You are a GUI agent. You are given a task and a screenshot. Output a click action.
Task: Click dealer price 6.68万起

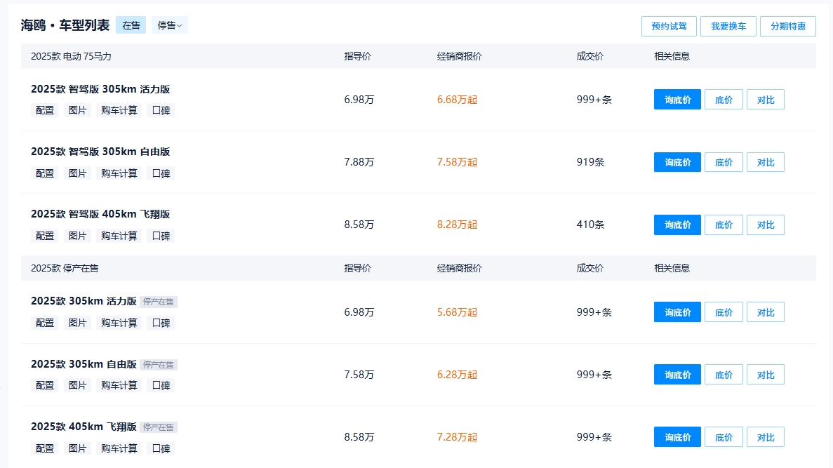(x=457, y=100)
